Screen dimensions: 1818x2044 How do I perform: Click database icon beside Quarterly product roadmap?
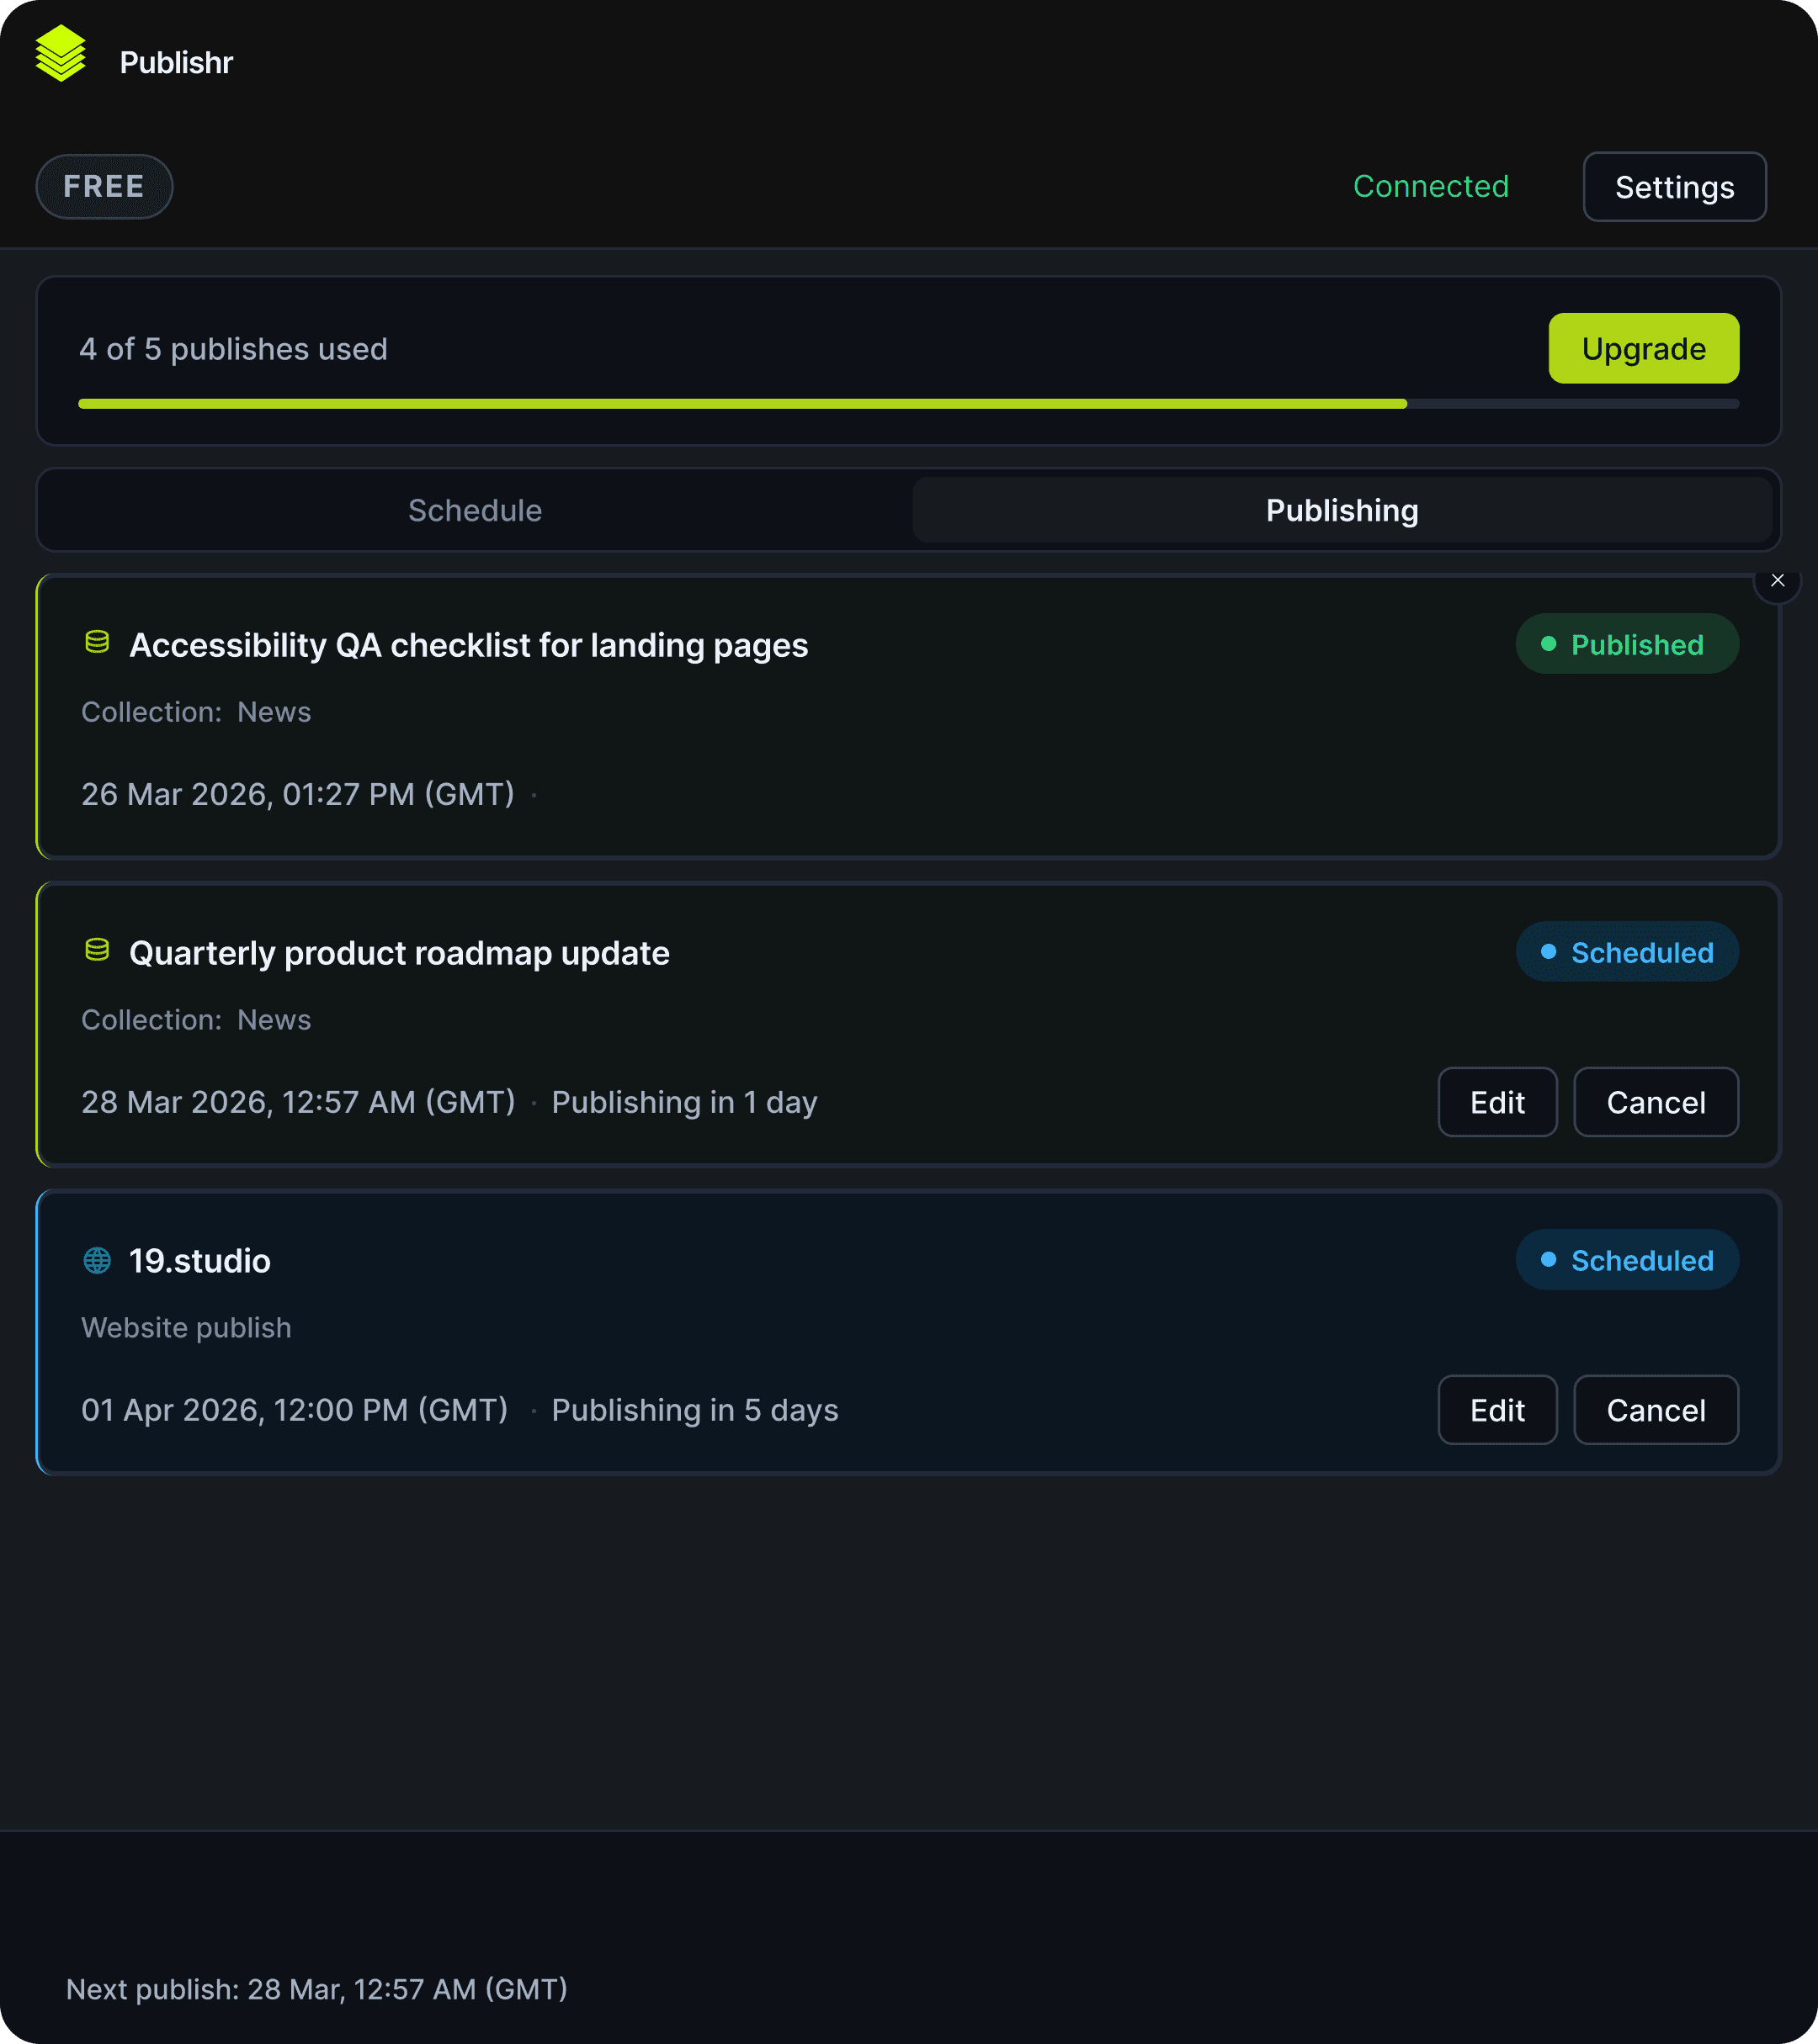pos(97,951)
